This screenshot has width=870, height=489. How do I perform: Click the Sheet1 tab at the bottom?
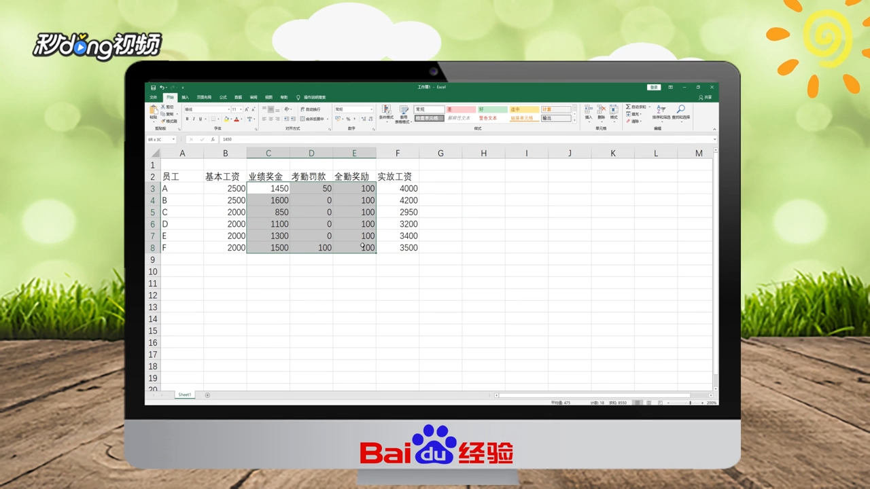coord(184,395)
